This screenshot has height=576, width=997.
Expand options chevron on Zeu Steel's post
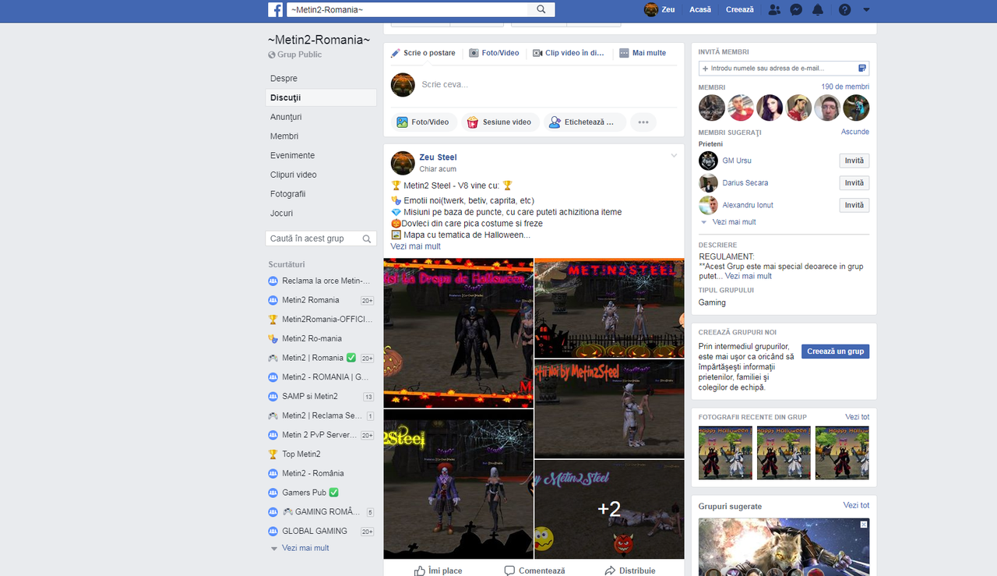pos(673,155)
